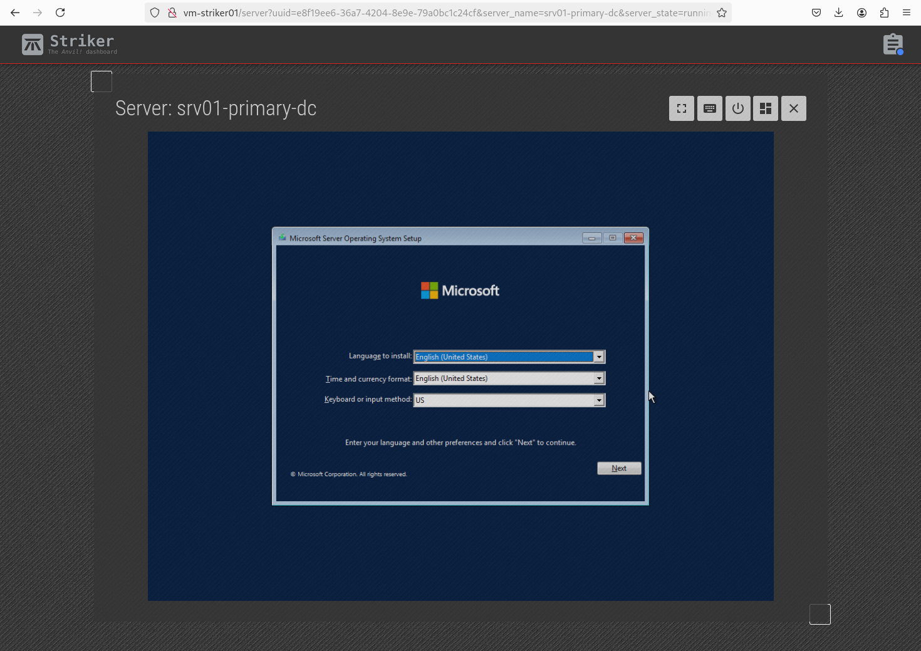Click the US keyboard method combo box
Viewport: 921px width, 651px height.
[x=509, y=400]
